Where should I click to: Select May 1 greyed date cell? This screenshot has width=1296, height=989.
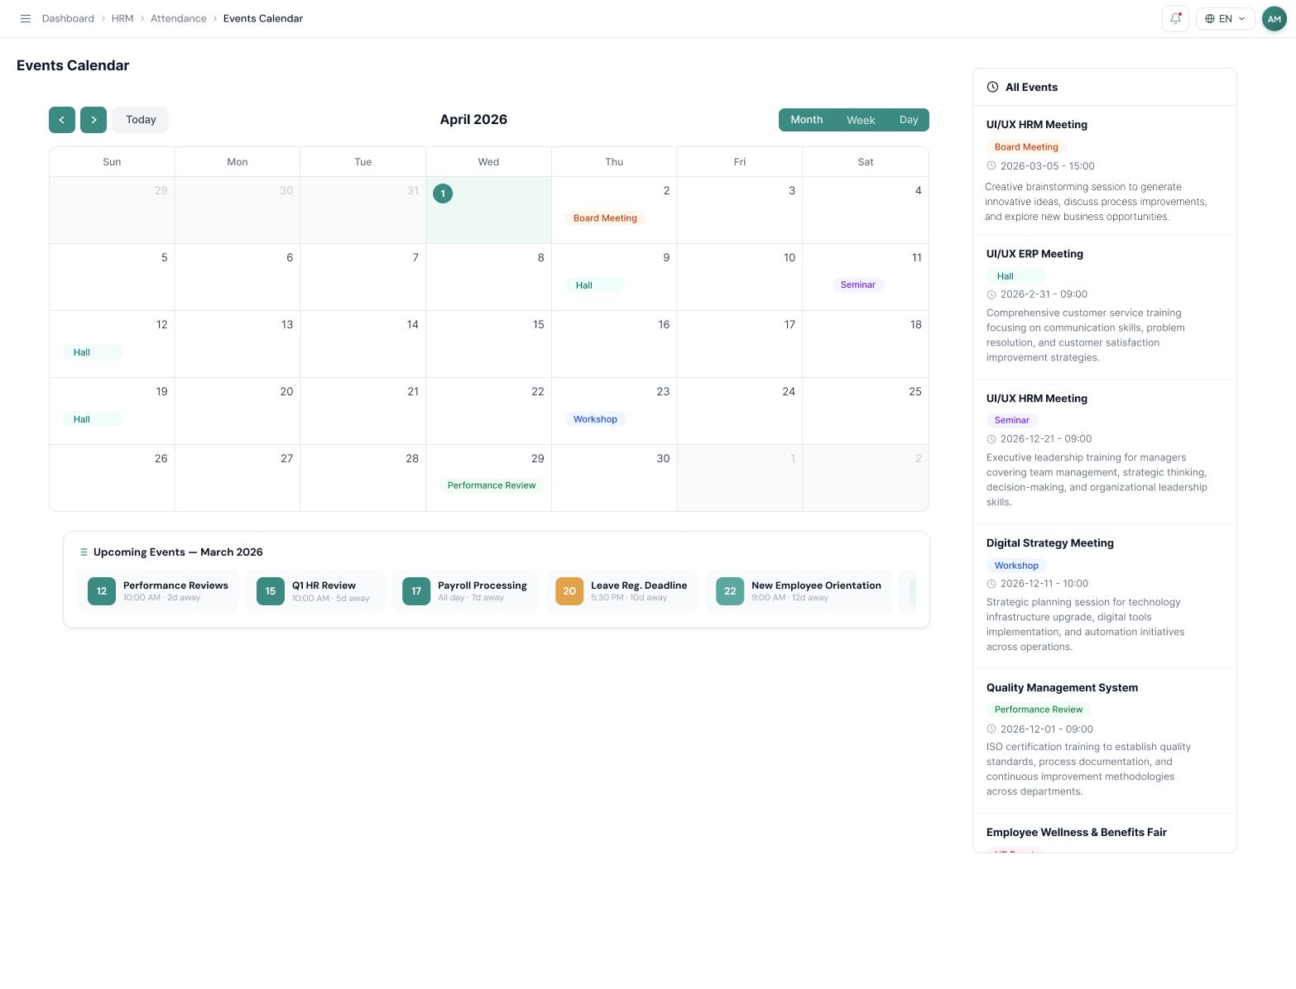[740, 478]
